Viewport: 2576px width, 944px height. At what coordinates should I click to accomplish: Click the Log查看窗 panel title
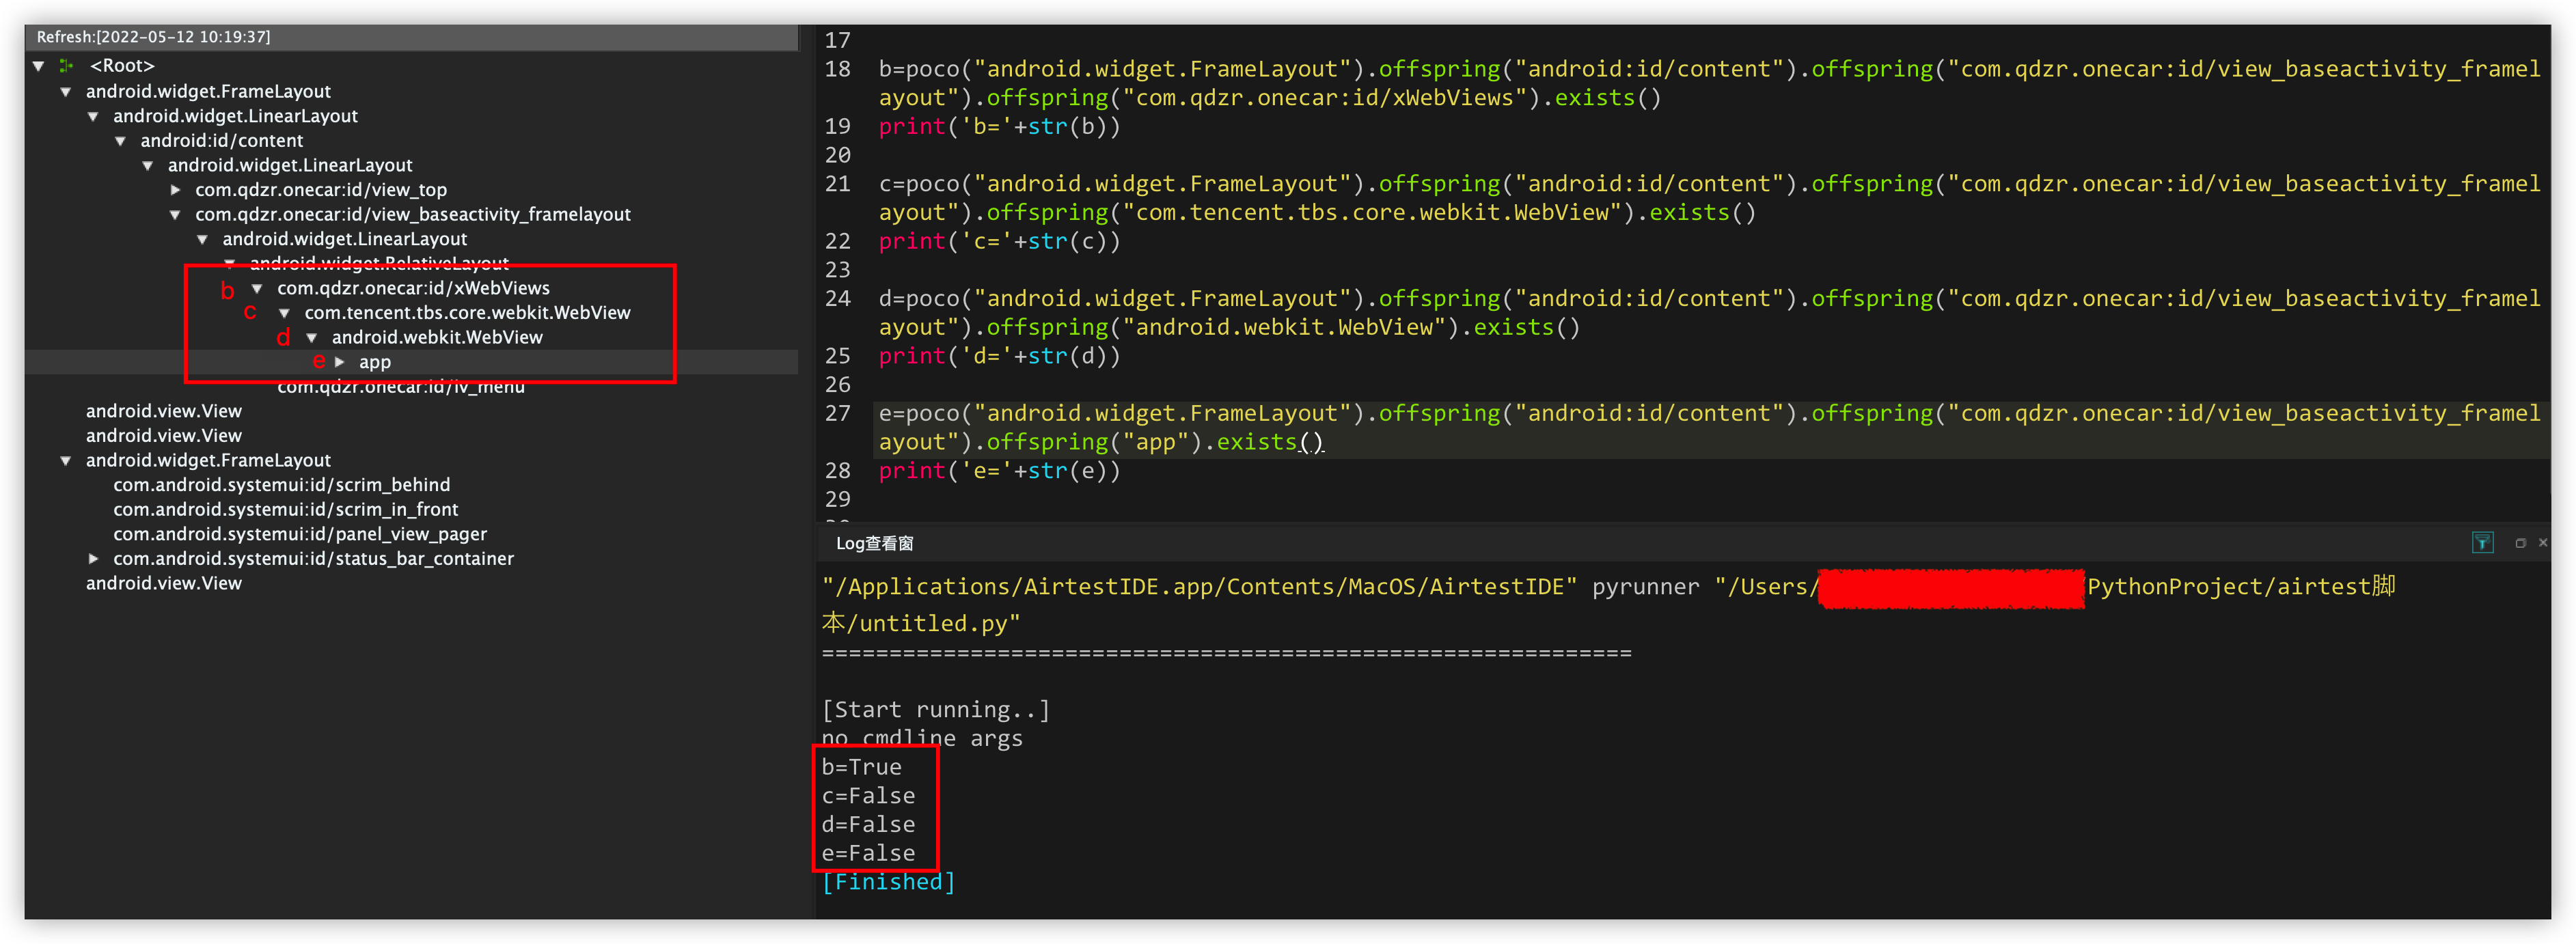(x=874, y=543)
